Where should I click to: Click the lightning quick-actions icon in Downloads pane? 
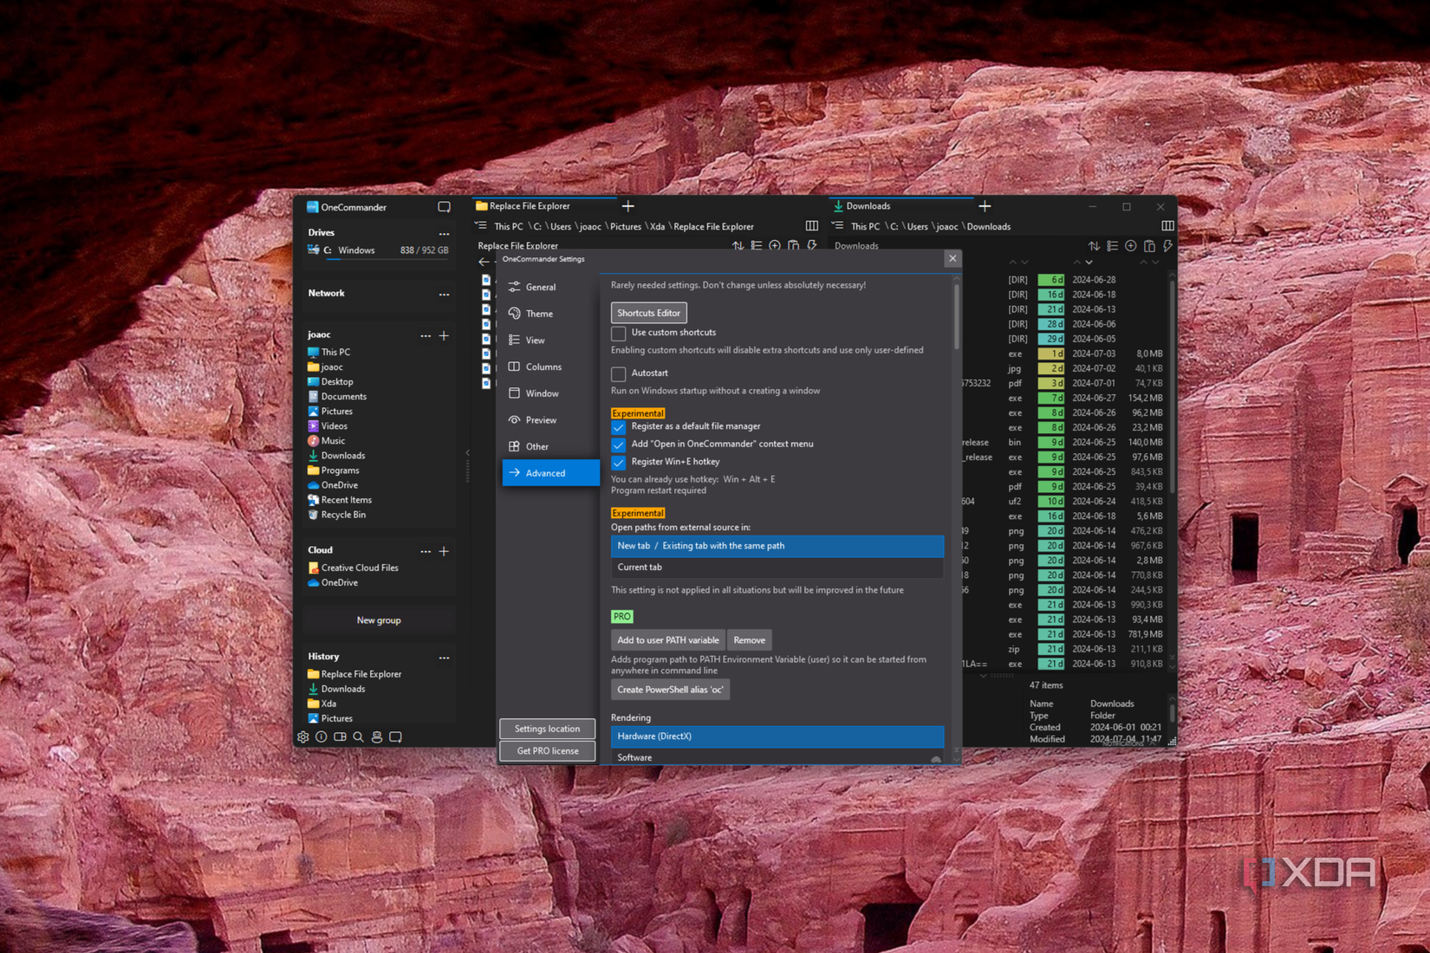click(1167, 246)
